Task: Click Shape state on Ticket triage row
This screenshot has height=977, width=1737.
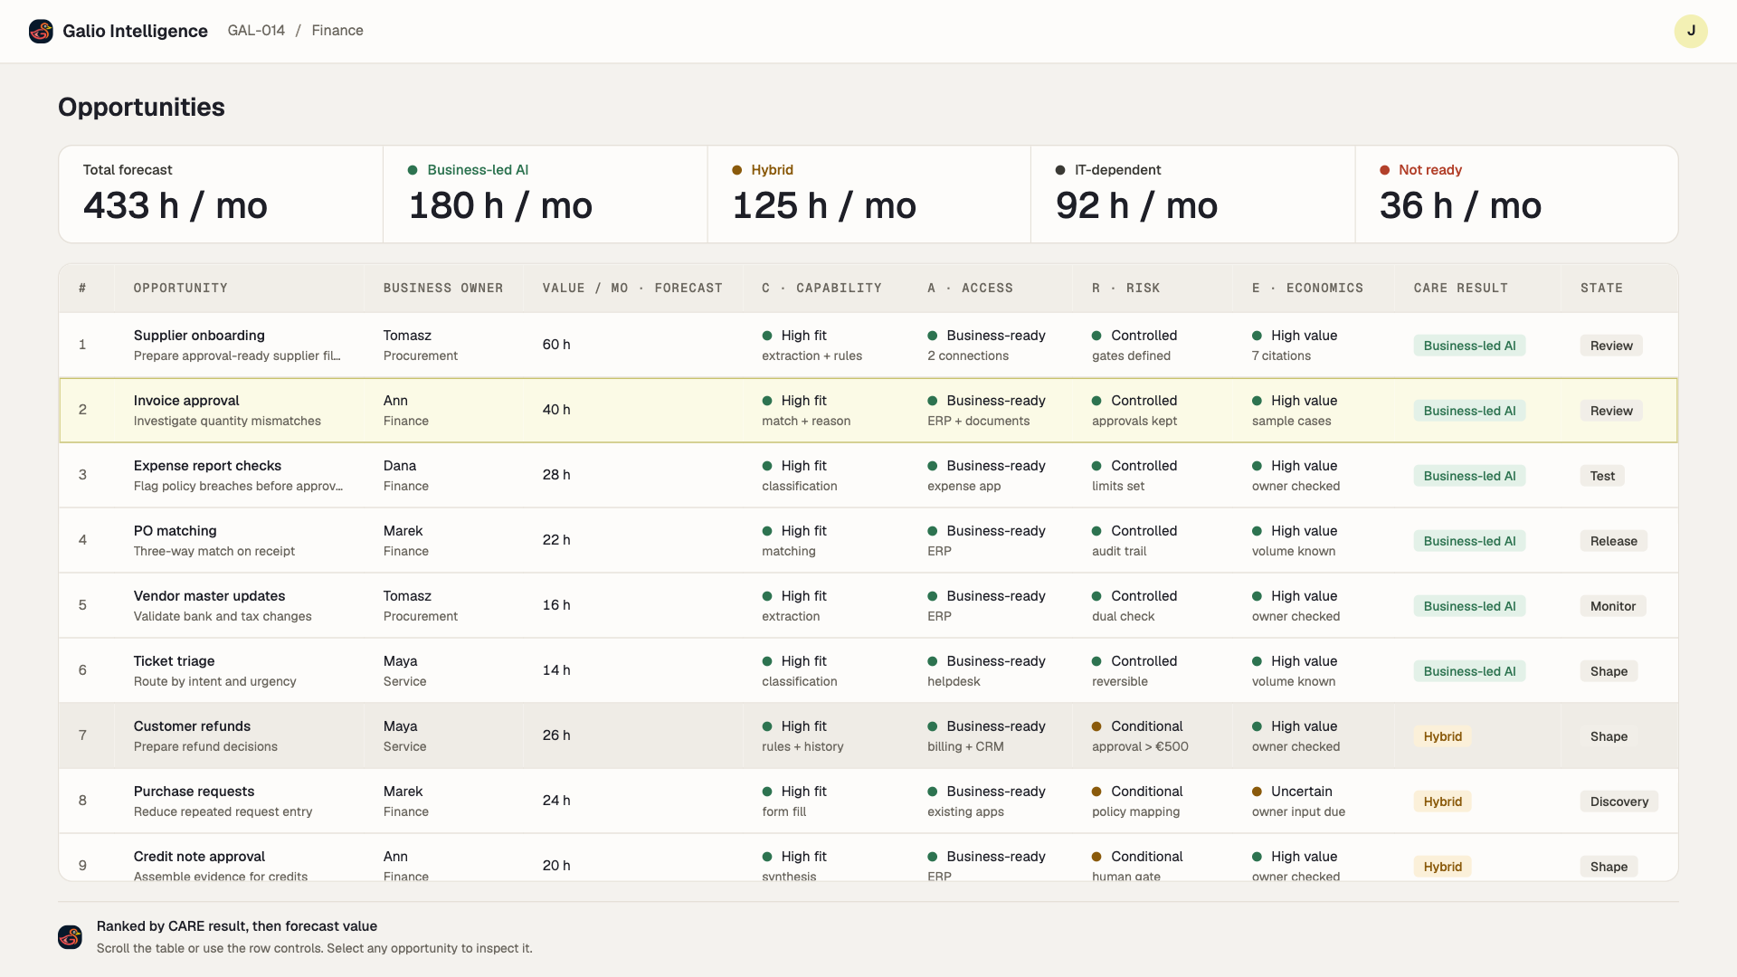Action: click(x=1609, y=671)
